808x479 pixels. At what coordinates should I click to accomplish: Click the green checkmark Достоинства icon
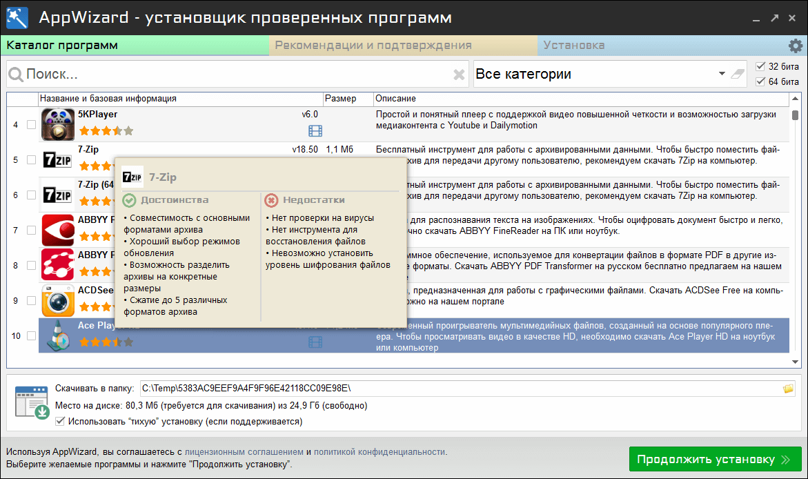[x=129, y=200]
